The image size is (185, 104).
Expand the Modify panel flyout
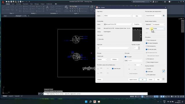tap(34, 14)
